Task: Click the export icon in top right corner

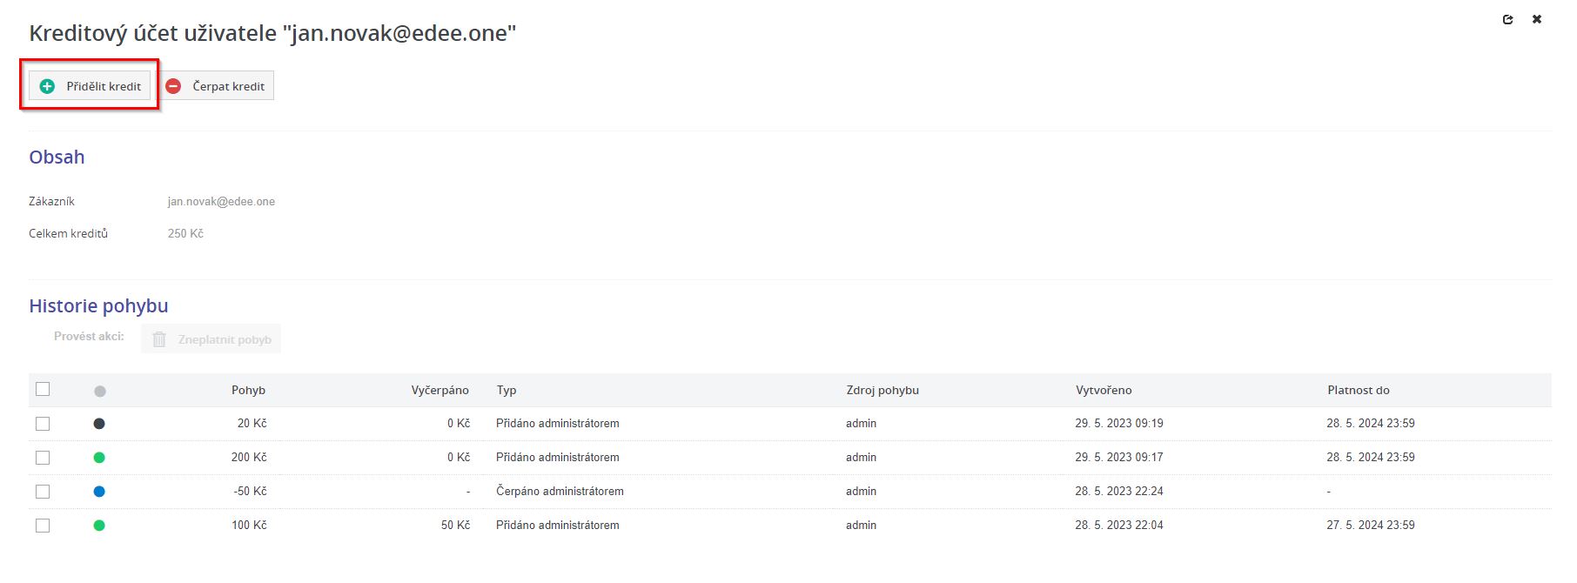Action: (x=1507, y=19)
